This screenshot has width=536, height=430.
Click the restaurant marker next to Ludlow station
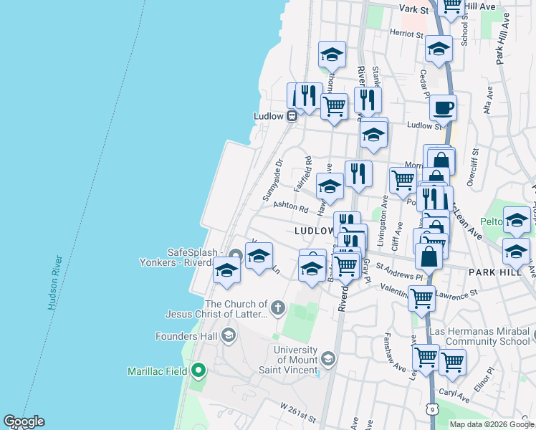click(x=309, y=96)
